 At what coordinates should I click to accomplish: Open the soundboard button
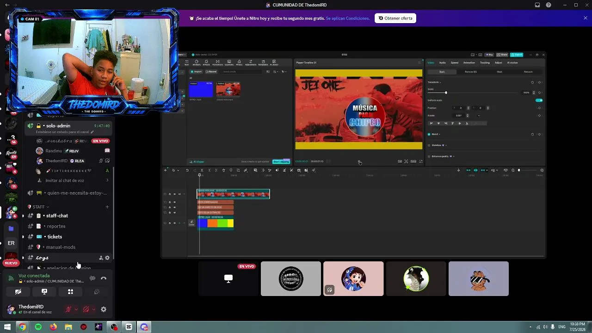97,292
